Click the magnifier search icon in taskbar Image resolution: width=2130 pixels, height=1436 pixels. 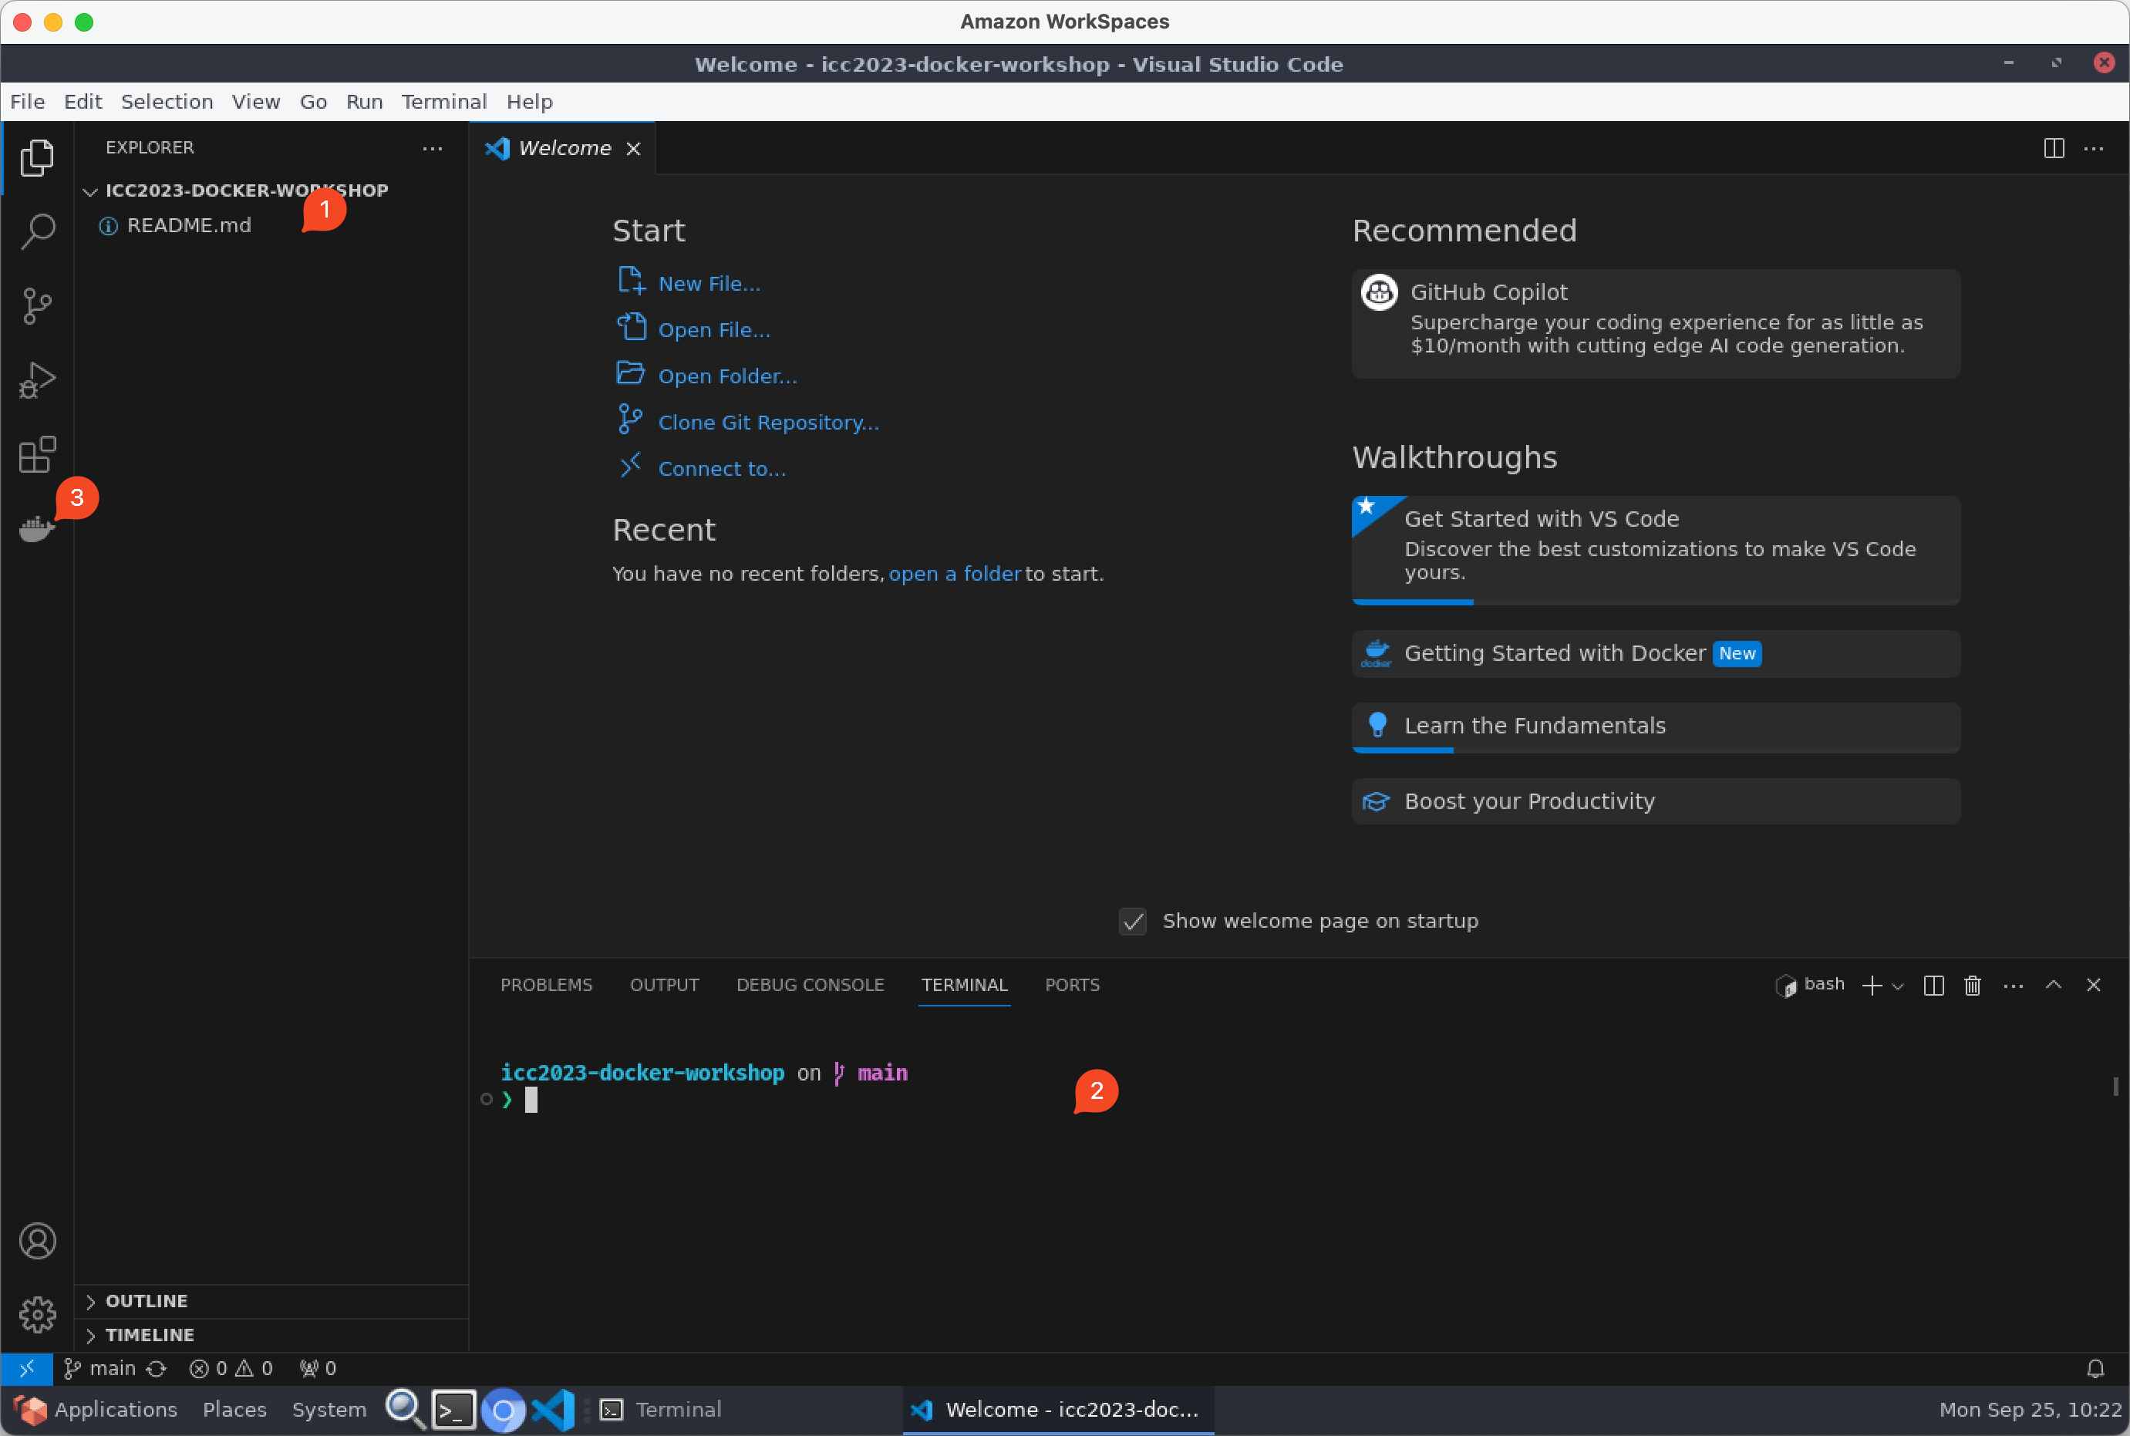click(x=405, y=1410)
